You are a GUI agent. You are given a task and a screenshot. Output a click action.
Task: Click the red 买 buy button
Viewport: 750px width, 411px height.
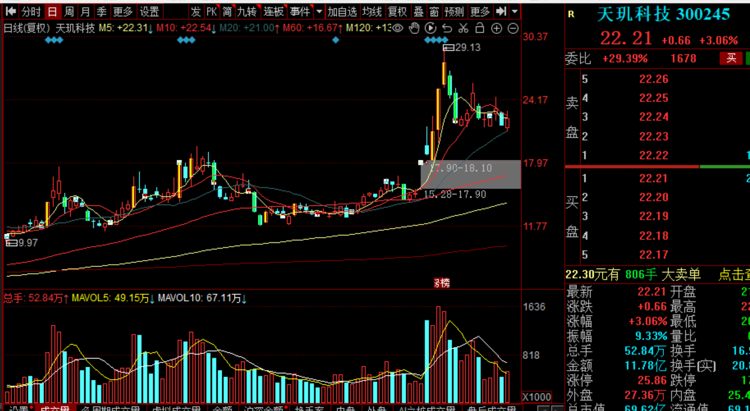[731, 58]
